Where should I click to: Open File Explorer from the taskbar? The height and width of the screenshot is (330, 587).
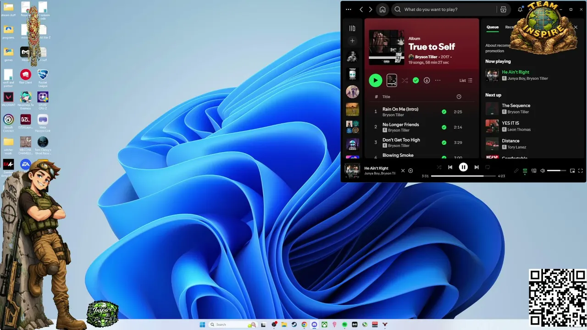coord(284,324)
